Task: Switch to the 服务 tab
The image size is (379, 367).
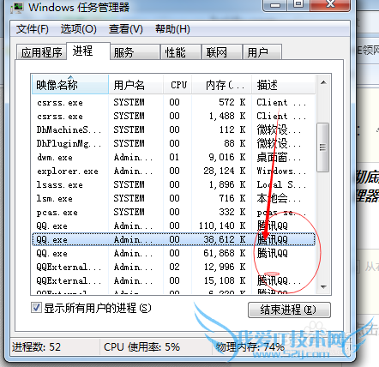Action: pos(135,52)
